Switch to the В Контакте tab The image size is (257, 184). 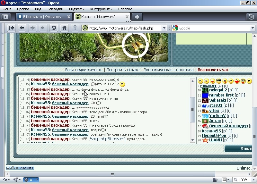coord(43,17)
